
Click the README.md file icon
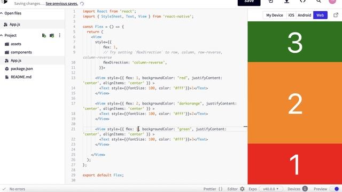pos(7,77)
